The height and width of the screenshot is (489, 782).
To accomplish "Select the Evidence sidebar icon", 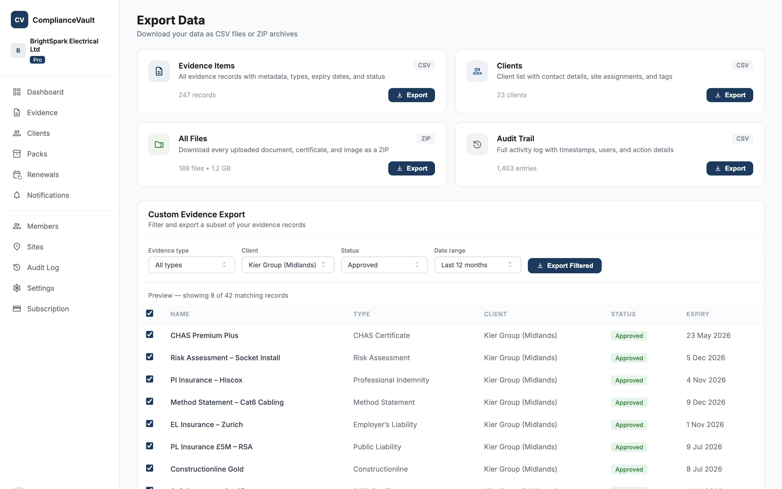I will pos(17,112).
